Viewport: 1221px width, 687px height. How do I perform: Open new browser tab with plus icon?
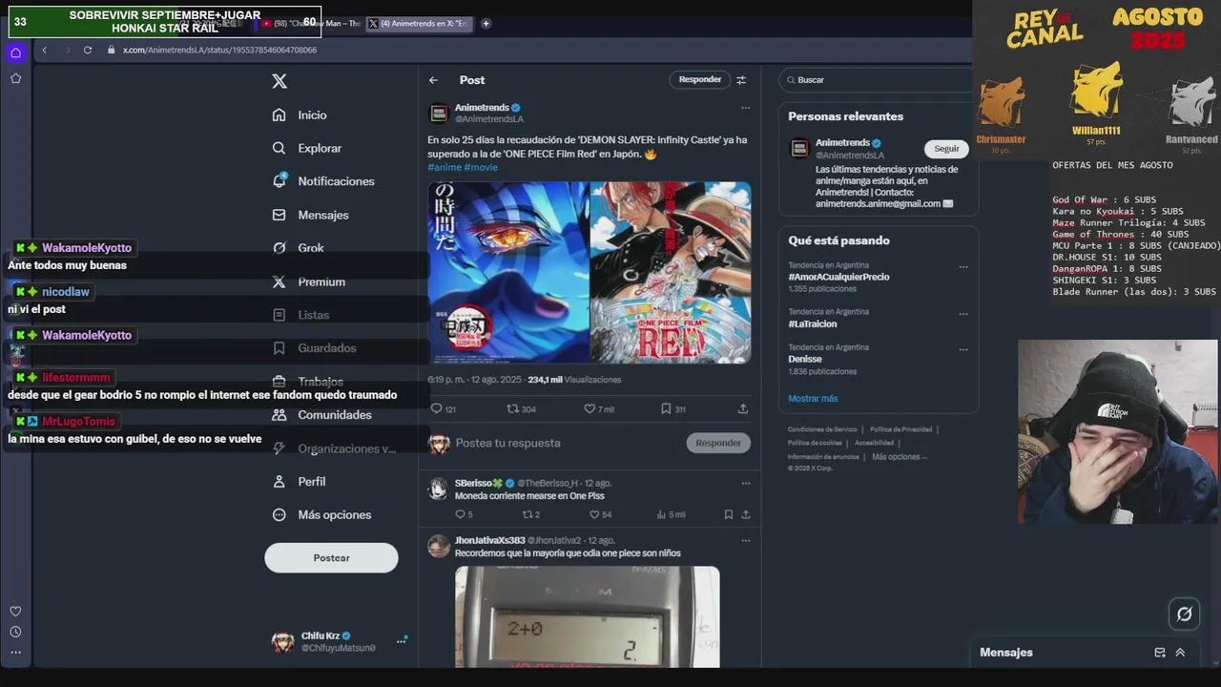(486, 24)
